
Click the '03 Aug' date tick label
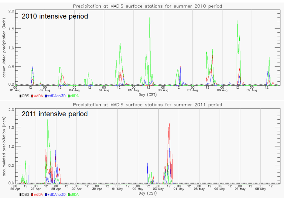74,90
